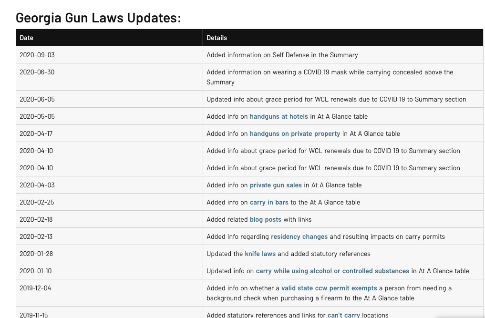Open the knife laws link
The image size is (485, 318).
260,254
